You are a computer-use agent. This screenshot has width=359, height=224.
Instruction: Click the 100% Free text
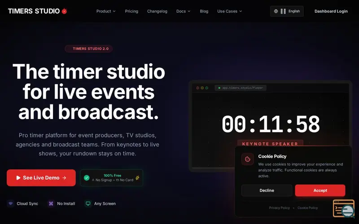click(113, 175)
